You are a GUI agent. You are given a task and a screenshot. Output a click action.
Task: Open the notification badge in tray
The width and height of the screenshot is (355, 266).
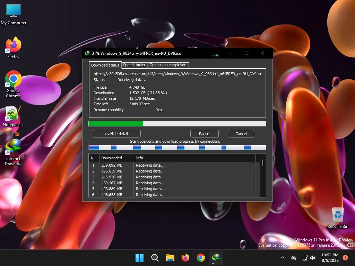coord(345,257)
